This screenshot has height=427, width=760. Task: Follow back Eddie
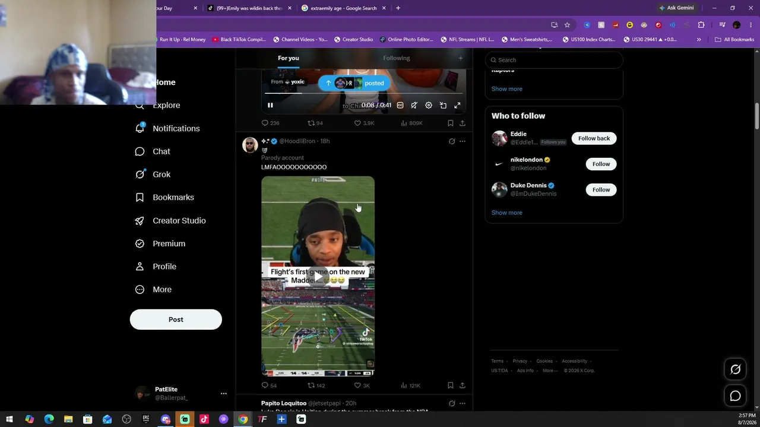tap(594, 138)
